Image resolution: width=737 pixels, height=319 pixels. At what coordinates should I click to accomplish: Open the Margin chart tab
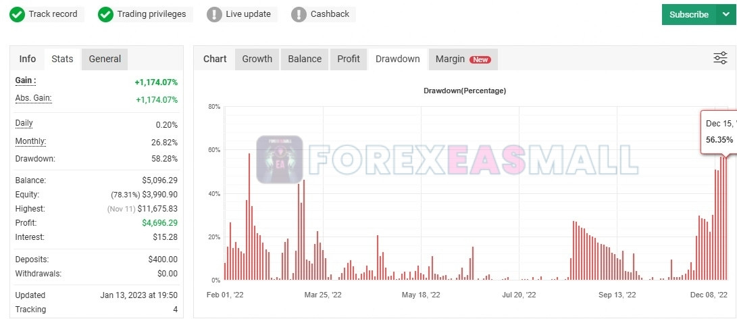450,59
